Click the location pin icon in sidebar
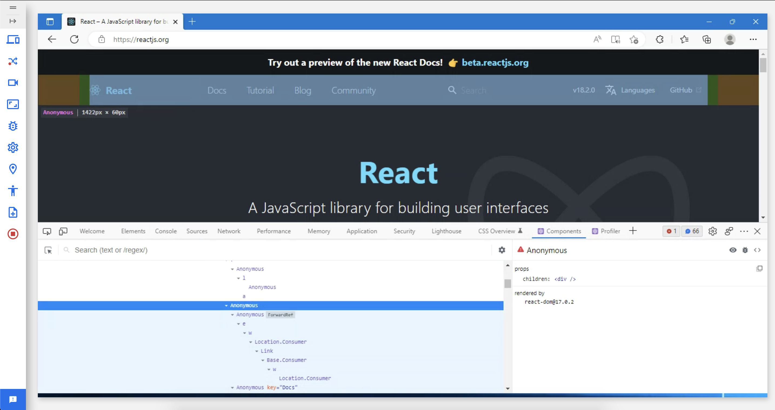 [x=13, y=169]
